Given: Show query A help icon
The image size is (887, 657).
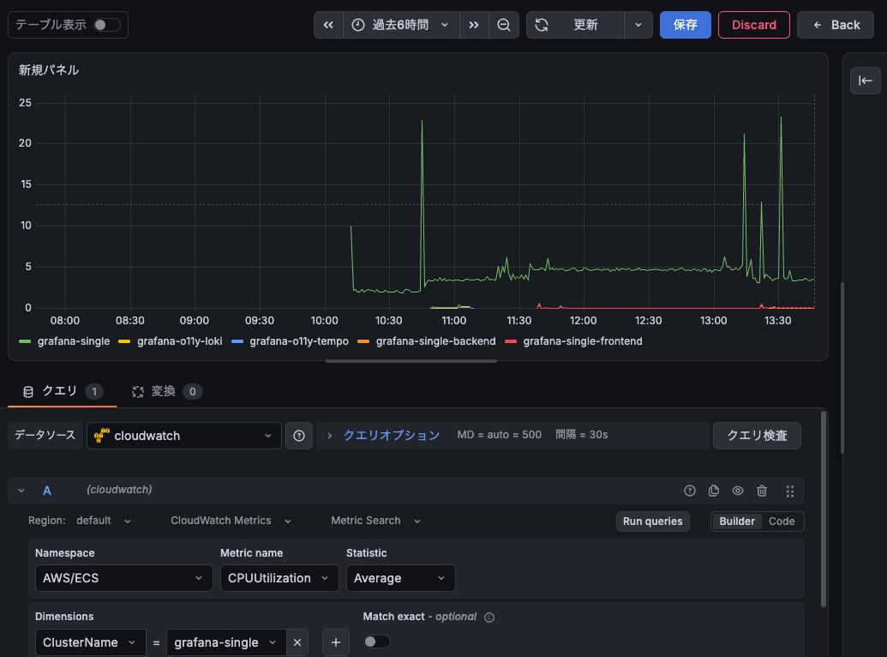Looking at the screenshot, I should click(690, 491).
